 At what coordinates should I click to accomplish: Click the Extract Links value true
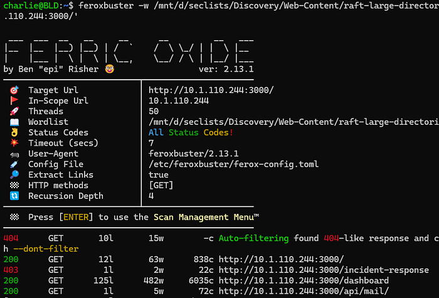[x=159, y=175]
